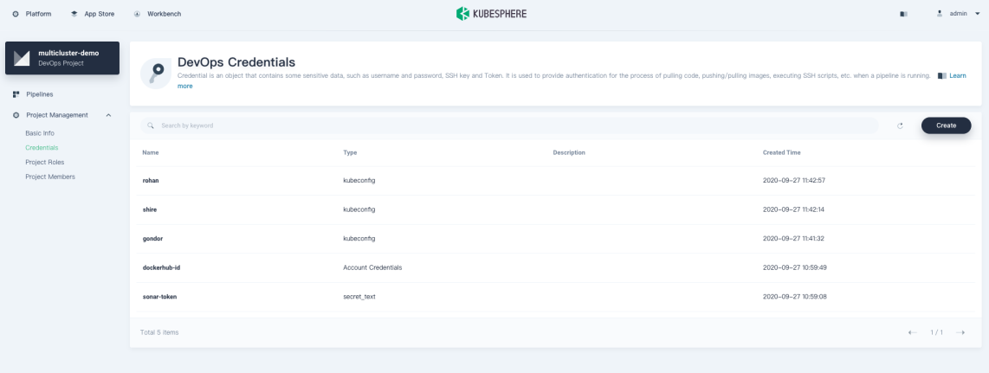This screenshot has height=373, width=989.
Task: Click the 2020-09-27 11:42:57 timestamp
Action: (794, 181)
